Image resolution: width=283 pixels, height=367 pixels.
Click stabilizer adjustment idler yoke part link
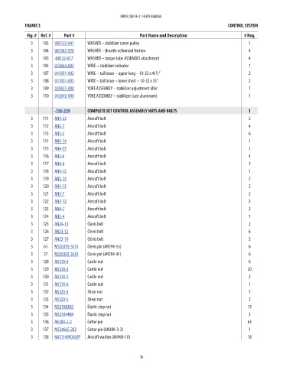[x=64, y=89]
